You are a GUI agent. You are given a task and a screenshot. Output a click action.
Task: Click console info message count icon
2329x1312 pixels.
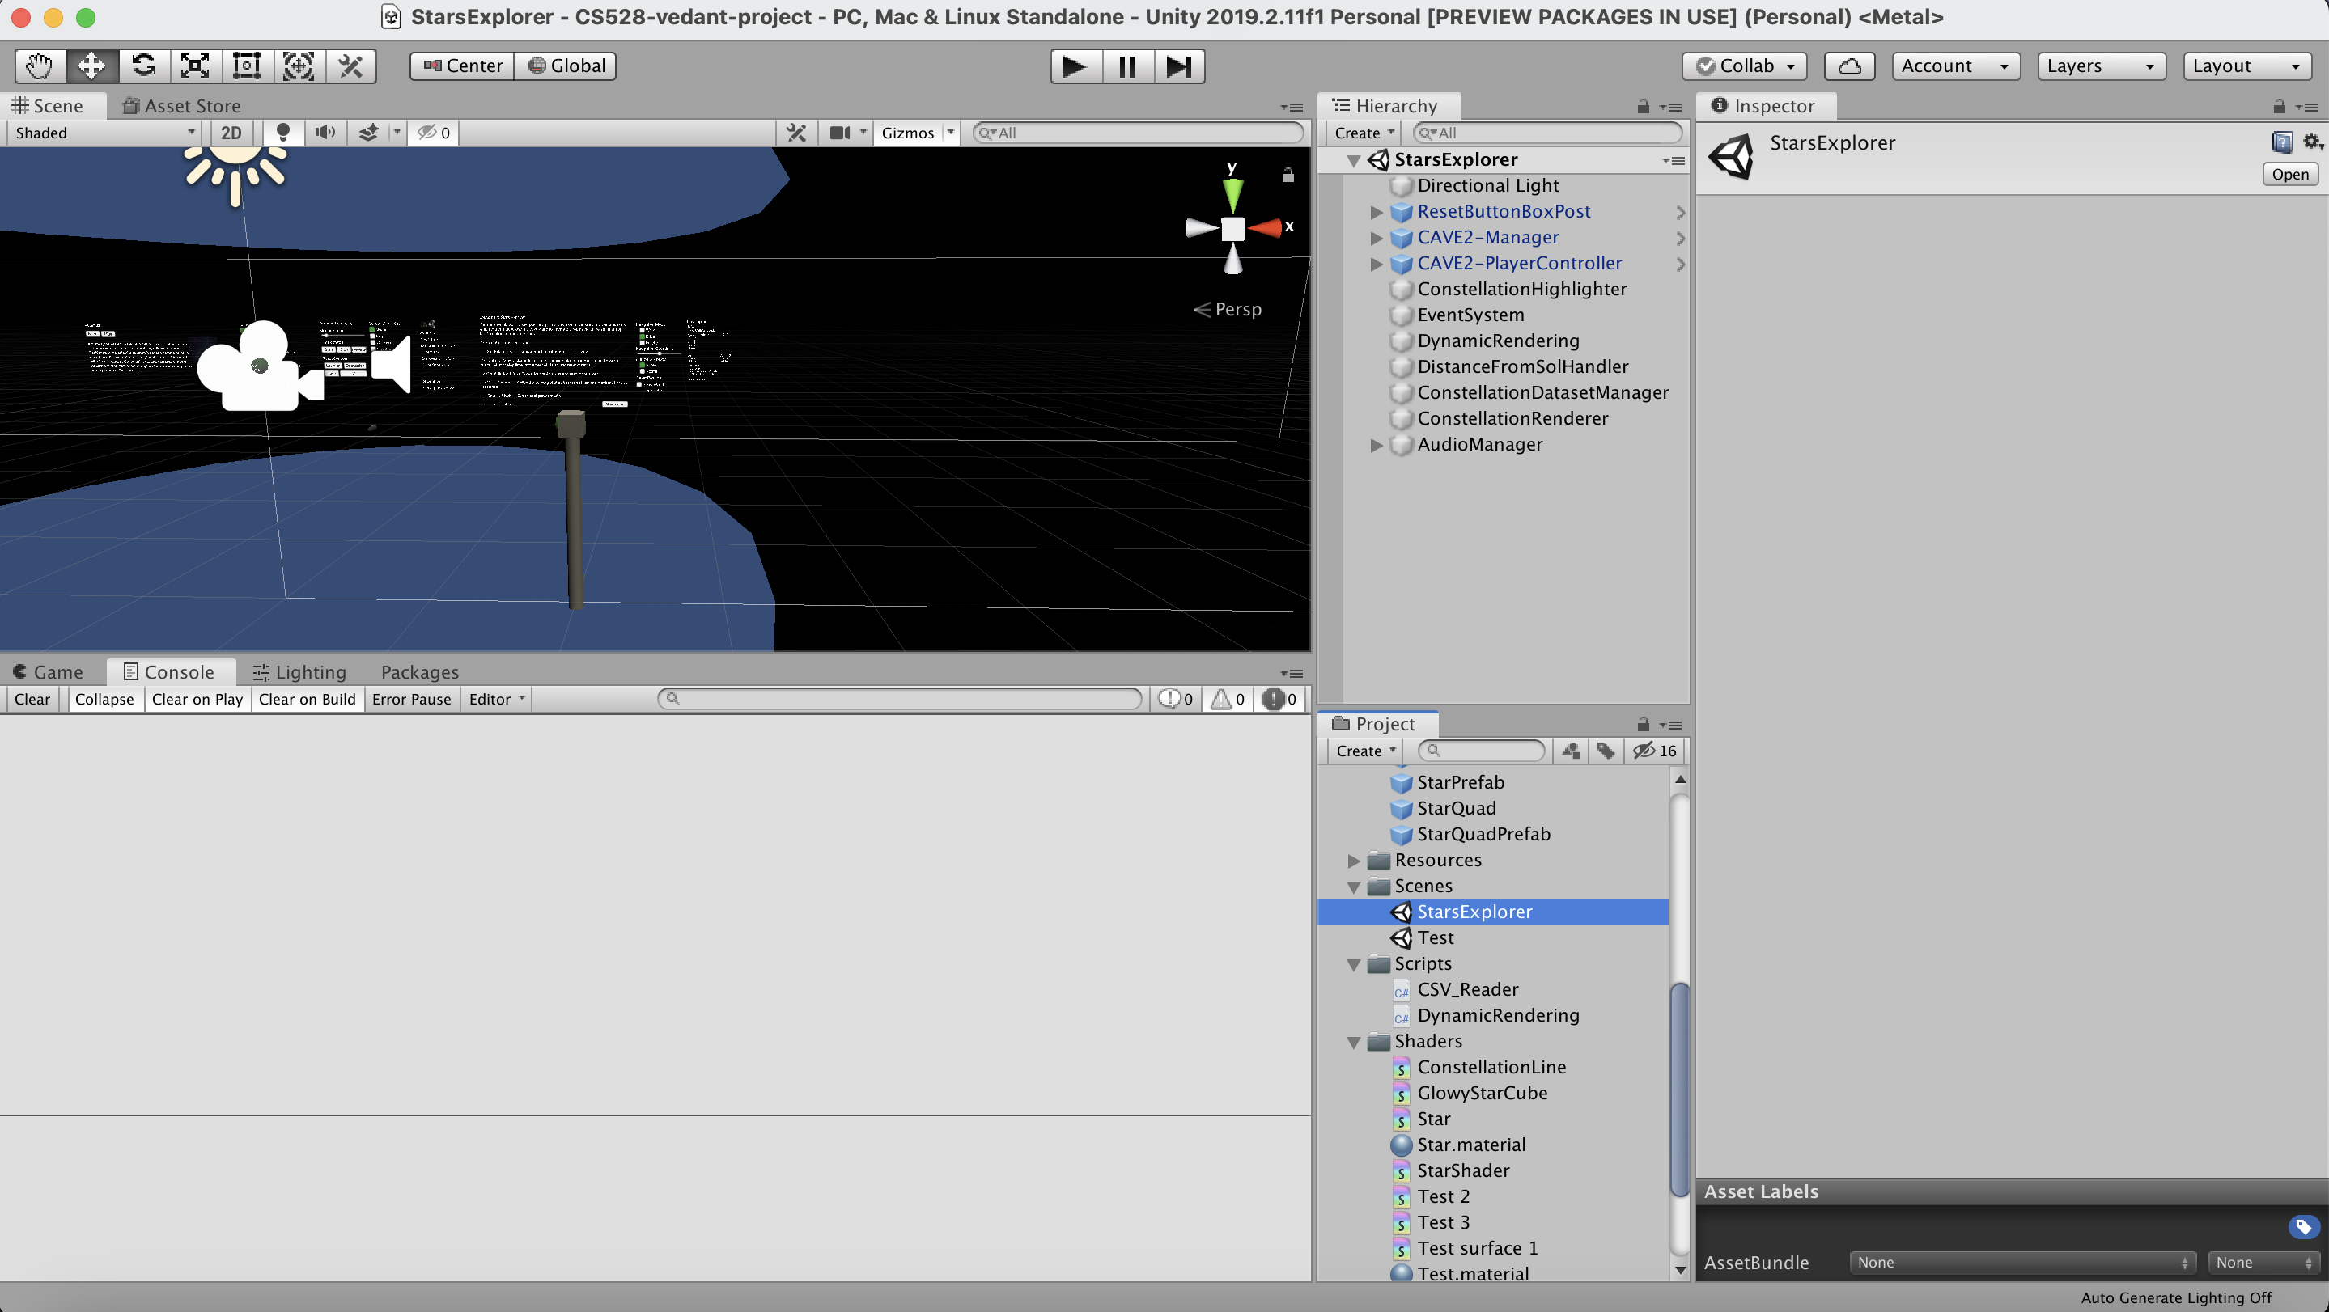pos(1175,700)
